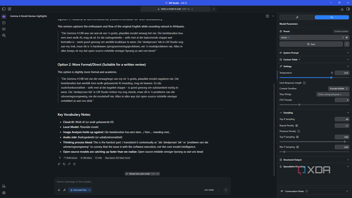The width and height of the screenshot is (352, 198).
Task: Open app settings gear icon
Action: (4, 193)
